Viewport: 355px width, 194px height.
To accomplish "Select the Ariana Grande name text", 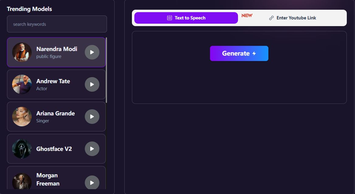I will [x=56, y=113].
